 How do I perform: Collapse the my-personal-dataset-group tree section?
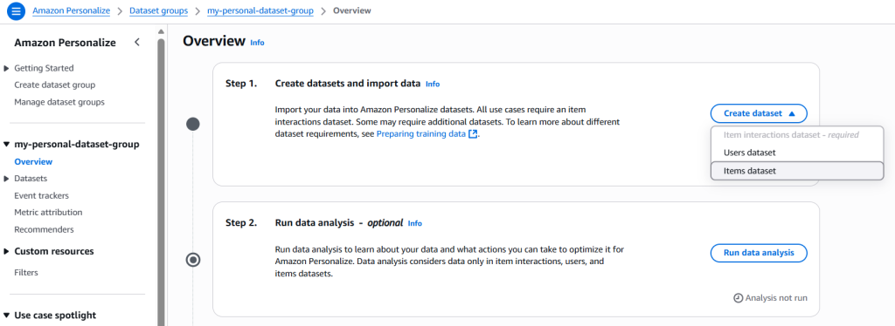(7, 145)
